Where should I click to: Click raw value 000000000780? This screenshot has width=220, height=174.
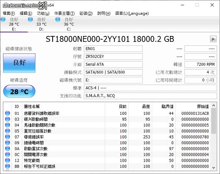click(195, 137)
